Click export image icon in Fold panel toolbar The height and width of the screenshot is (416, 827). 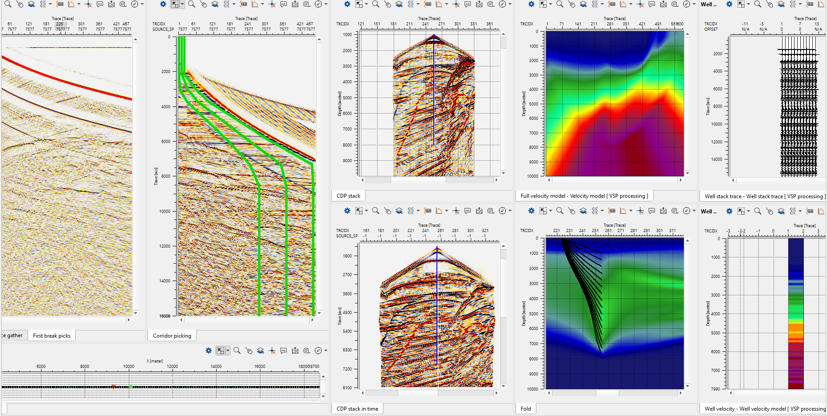pyautogui.click(x=663, y=211)
